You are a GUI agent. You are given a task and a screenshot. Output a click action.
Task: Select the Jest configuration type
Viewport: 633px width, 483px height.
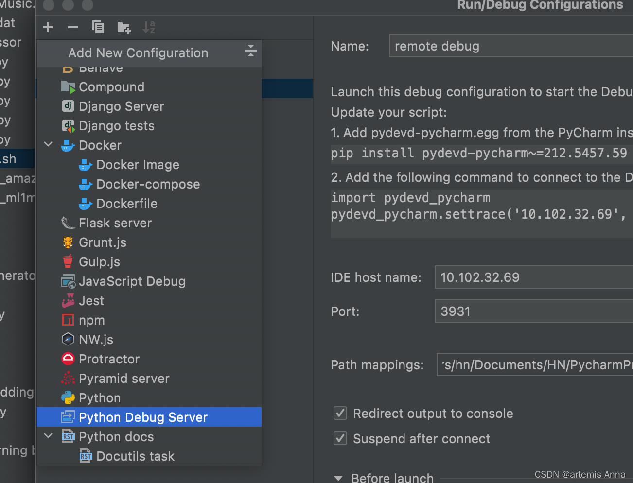click(x=149, y=301)
